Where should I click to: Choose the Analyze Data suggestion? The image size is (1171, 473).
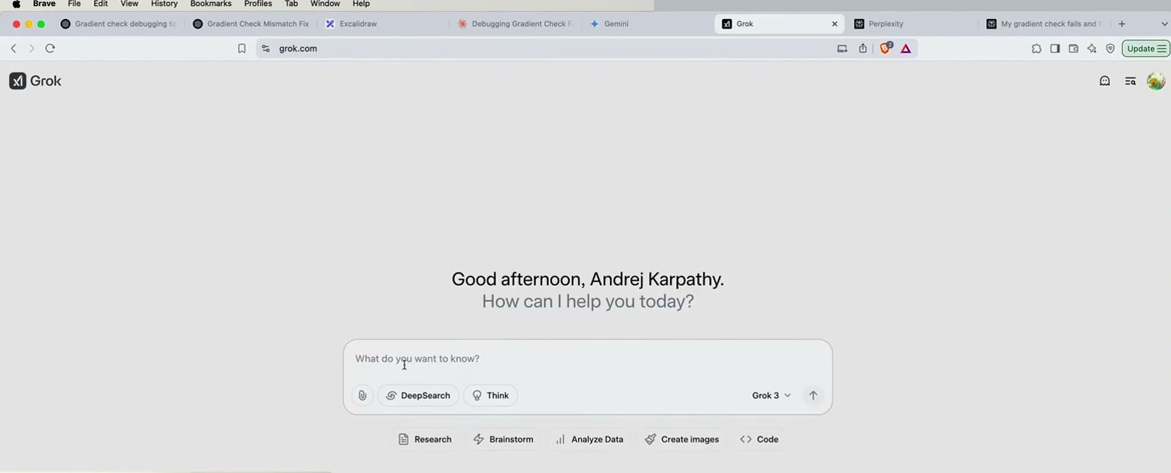pyautogui.click(x=589, y=439)
